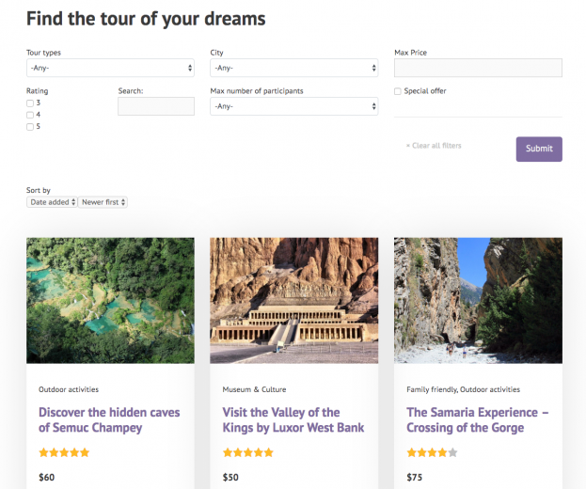This screenshot has width=586, height=489.
Task: Click star rating under Samaria Experience tour
Action: [432, 452]
